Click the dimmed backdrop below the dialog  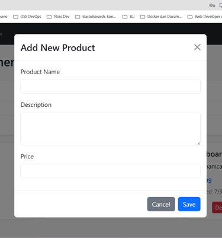(111, 229)
